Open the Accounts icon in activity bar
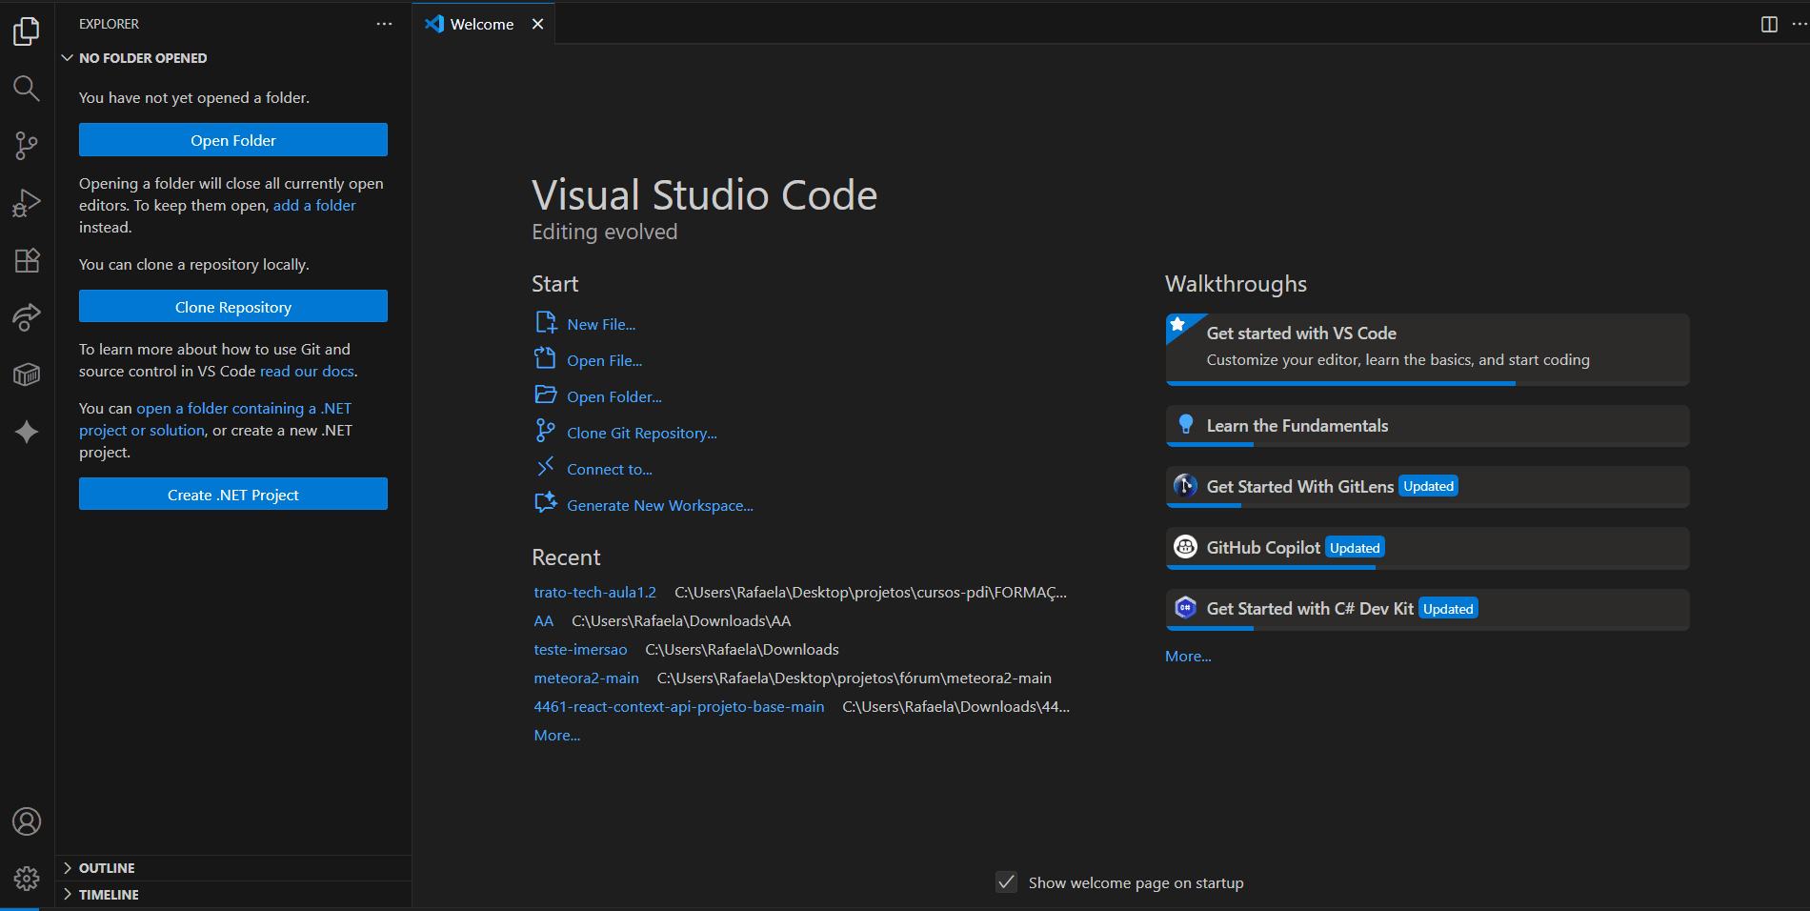 coord(27,821)
